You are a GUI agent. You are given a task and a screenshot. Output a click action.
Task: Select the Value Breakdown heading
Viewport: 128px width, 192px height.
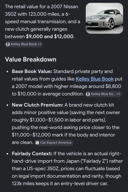(31, 59)
